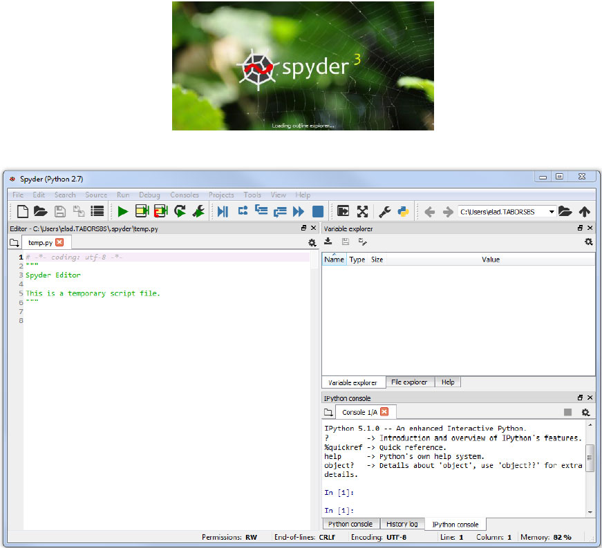This screenshot has width=602, height=548.
Task: Close the IPython console pane
Action: point(590,398)
